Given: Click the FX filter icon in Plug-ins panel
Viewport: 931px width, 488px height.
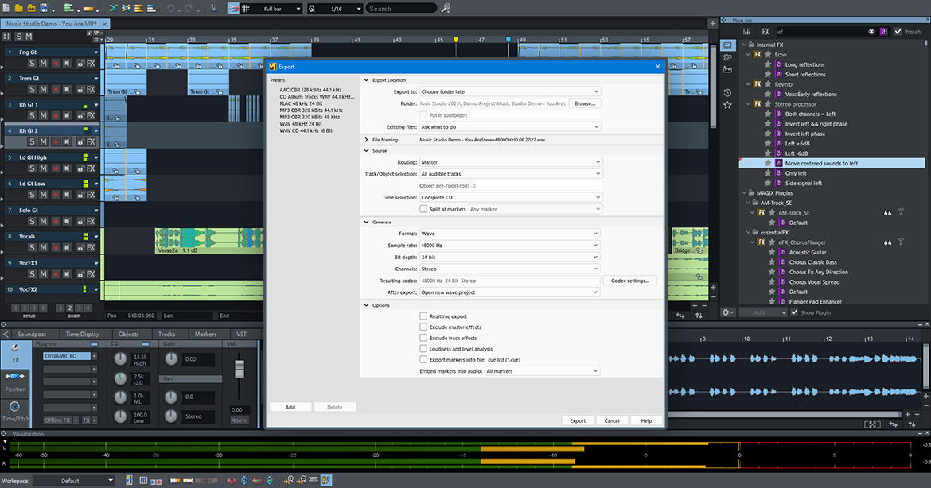Looking at the screenshot, I should click(x=765, y=32).
